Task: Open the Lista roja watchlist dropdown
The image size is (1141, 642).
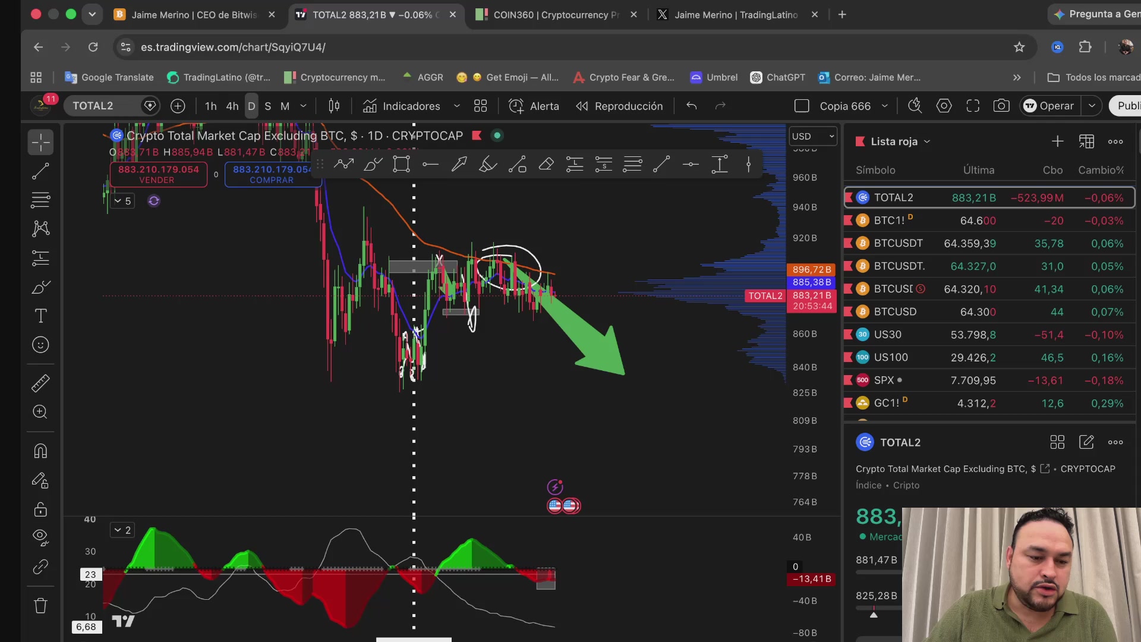Action: (x=900, y=141)
